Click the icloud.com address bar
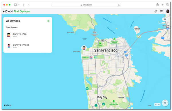 point(86,5)
